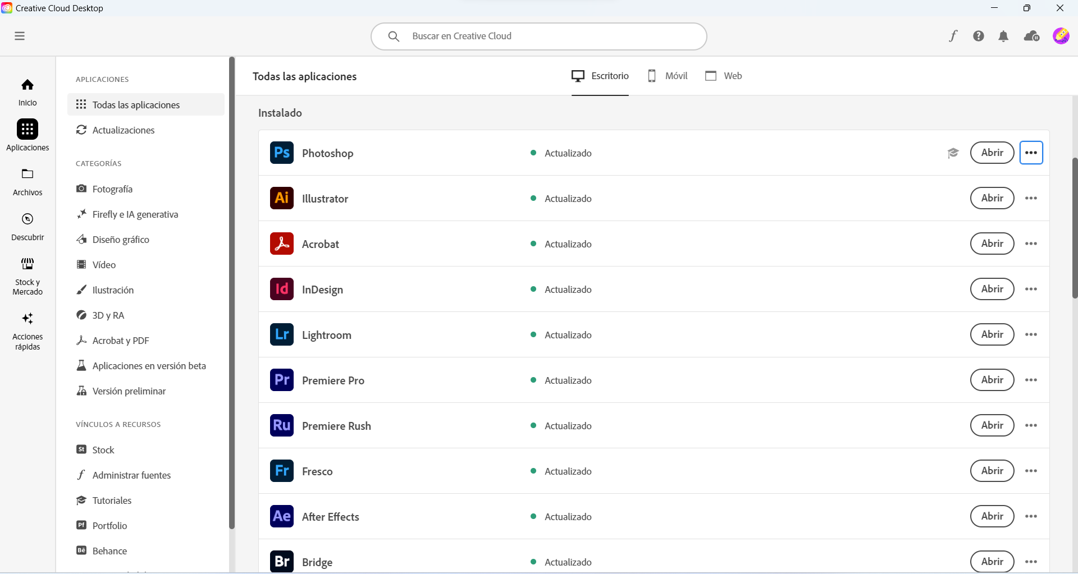The height and width of the screenshot is (574, 1078).
Task: Select Aplicaciones en versión beta
Action: pyautogui.click(x=149, y=365)
